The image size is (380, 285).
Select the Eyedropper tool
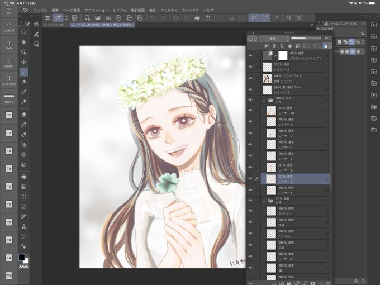(x=23, y=92)
